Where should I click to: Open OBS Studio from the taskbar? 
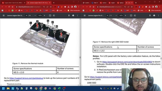64,88
